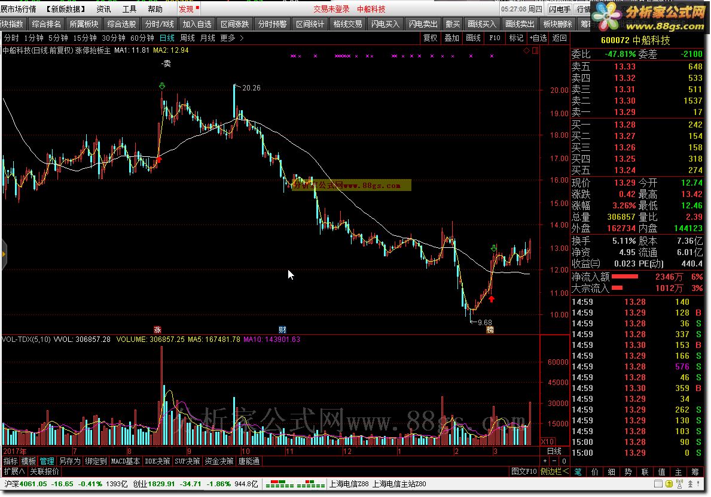The width and height of the screenshot is (711, 497).
Task: Click the 大宗流入 red flow bar
Action: click(617, 288)
